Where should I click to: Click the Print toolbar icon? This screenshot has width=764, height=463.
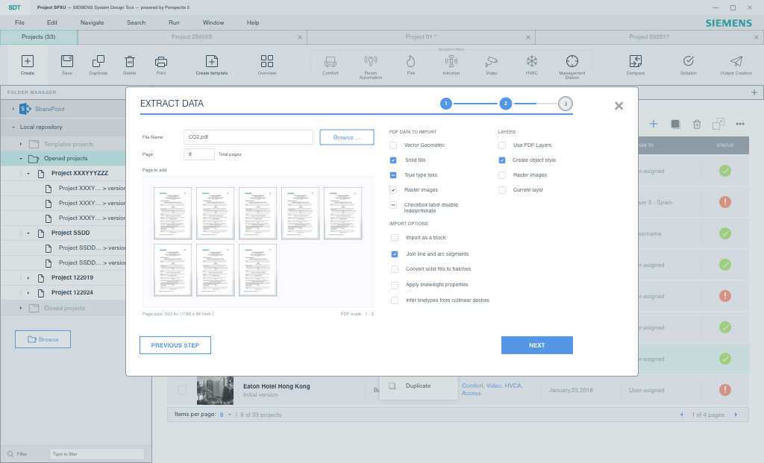(161, 61)
